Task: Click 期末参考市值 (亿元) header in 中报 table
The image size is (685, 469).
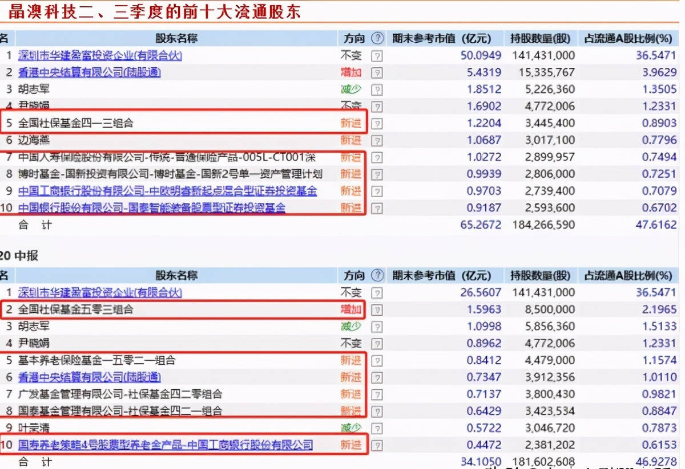Action: tap(441, 275)
